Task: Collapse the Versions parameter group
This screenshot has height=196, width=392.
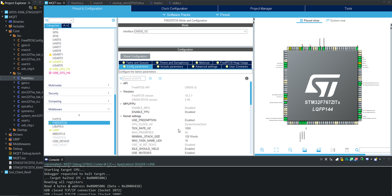Action: [x=121, y=92]
